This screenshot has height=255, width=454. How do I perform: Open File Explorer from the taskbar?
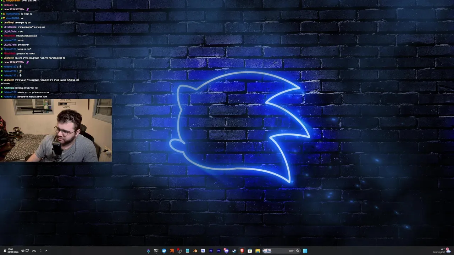(x=258, y=251)
